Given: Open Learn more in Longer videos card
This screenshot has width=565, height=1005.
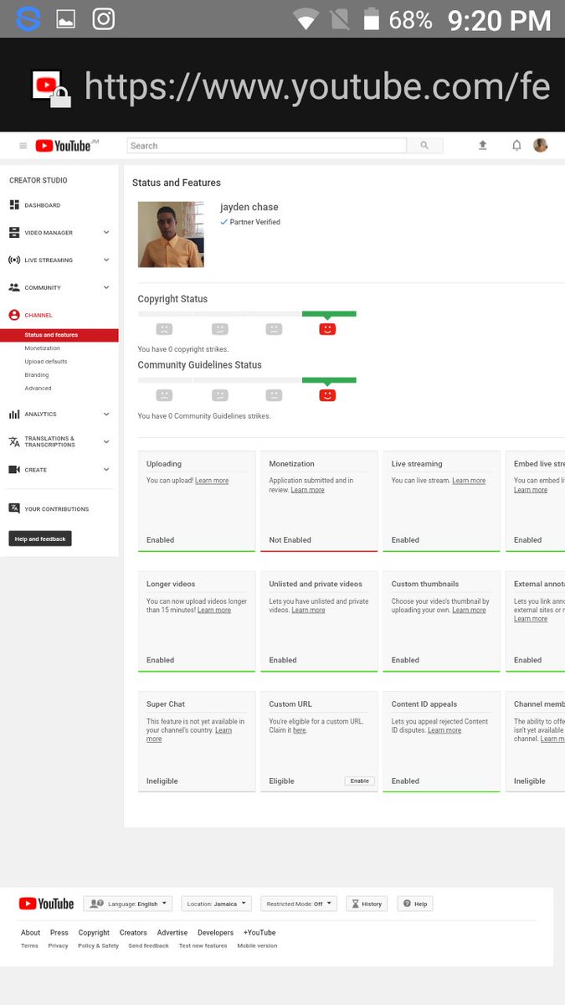Looking at the screenshot, I should 214,611.
